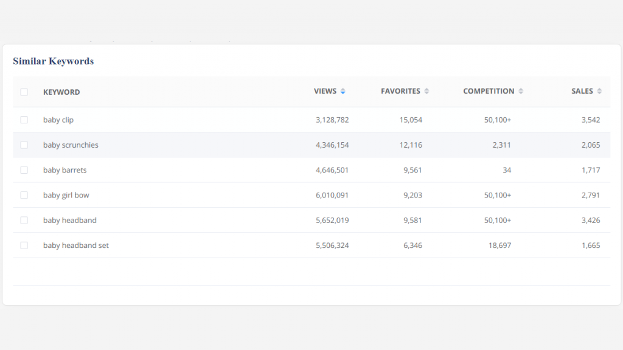Select the baby scrunchies row checkbox
This screenshot has width=623, height=350.
24,145
